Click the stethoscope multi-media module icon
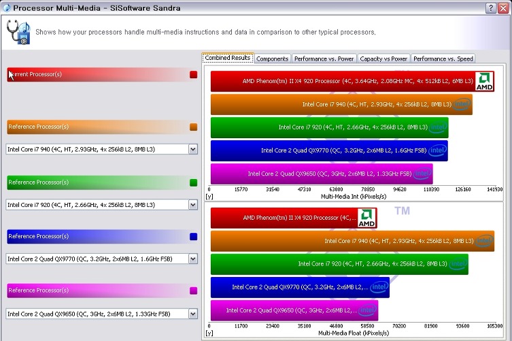512x341 pixels. (x=18, y=32)
